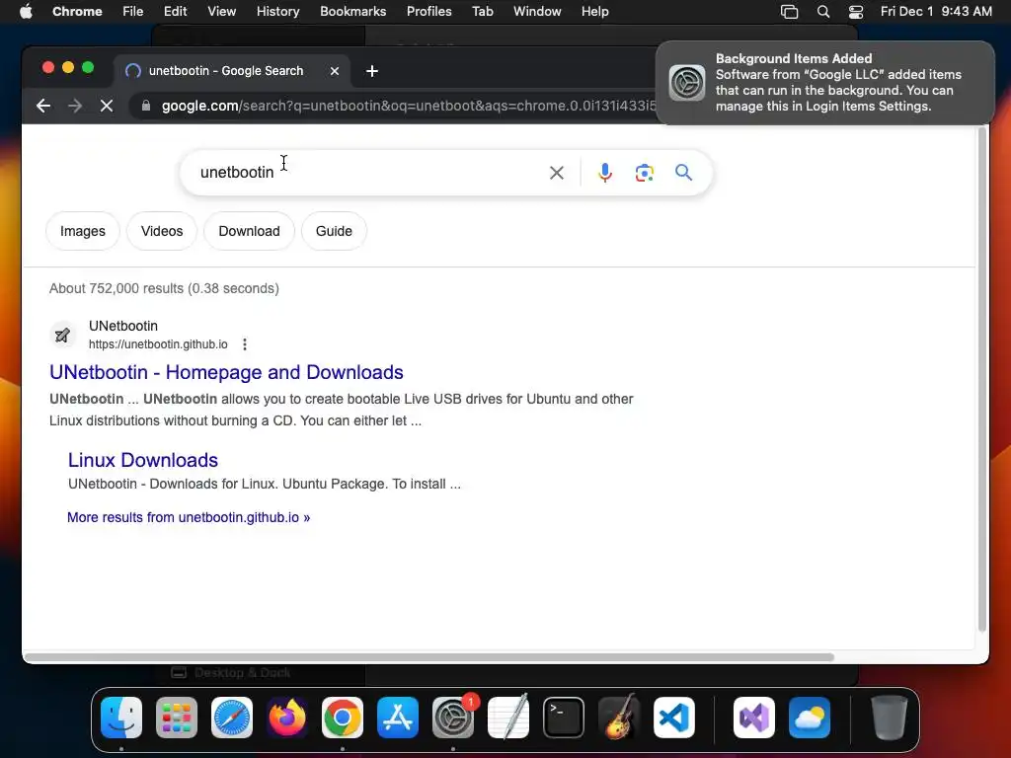1011x758 pixels.
Task: Open the weather cloud app in Dock
Action: (x=810, y=718)
